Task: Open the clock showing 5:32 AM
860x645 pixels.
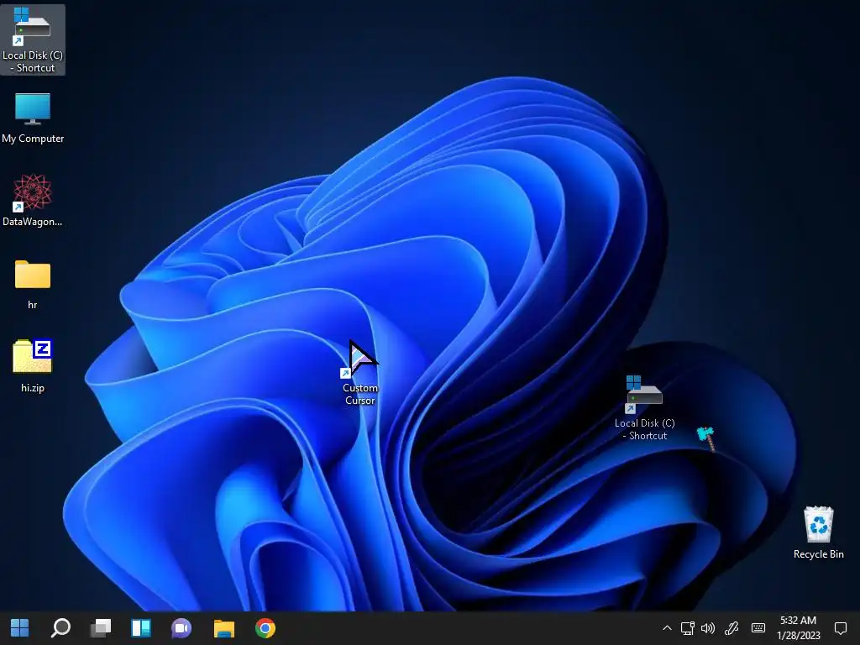Action: click(799, 628)
